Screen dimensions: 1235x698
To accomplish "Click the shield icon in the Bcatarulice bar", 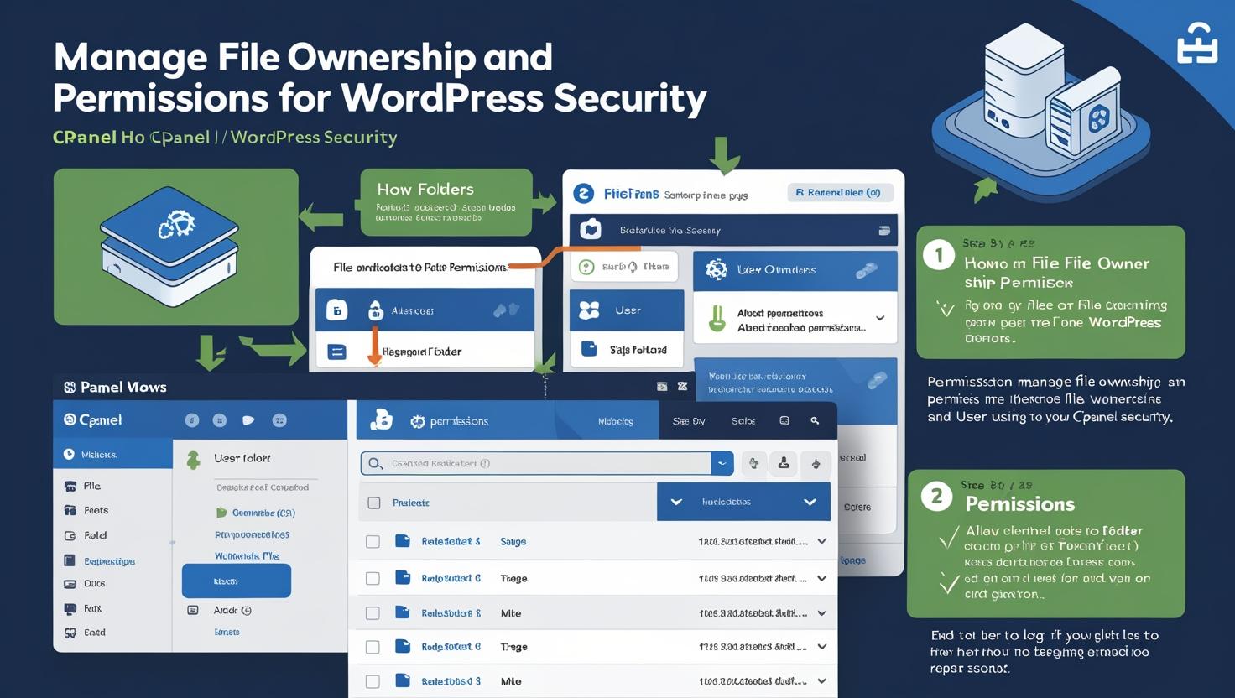I will (591, 229).
